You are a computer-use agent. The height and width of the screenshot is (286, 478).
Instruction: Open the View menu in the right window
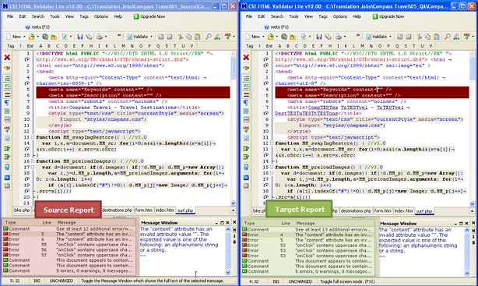(x=308, y=16)
